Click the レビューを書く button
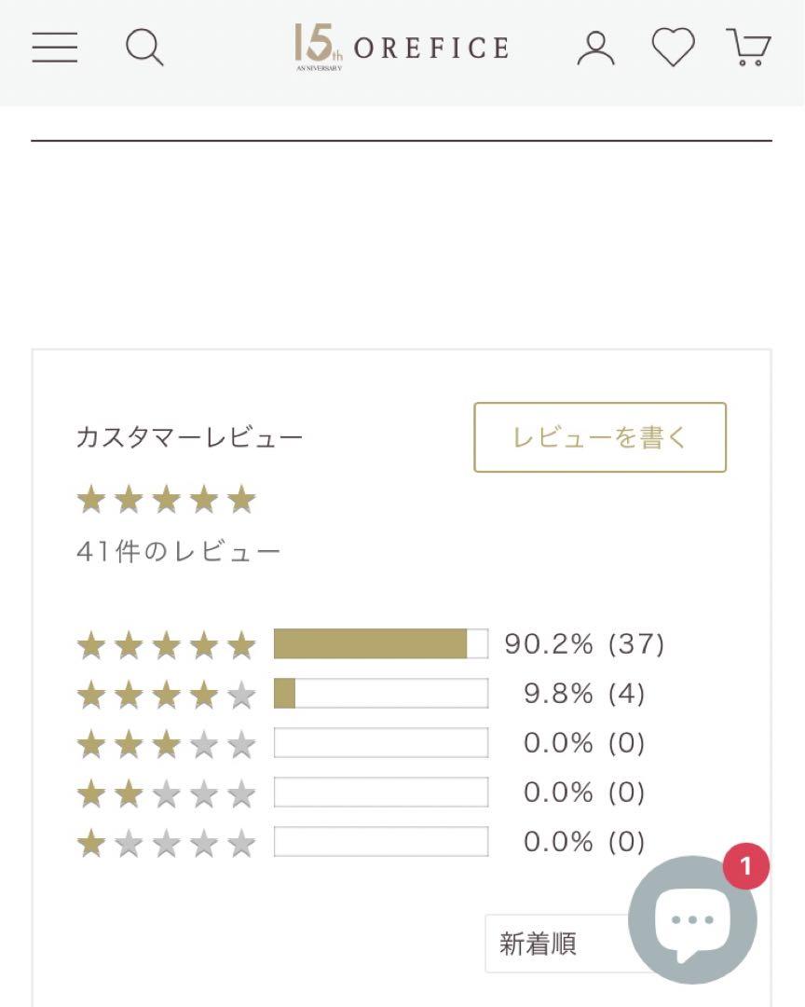The height and width of the screenshot is (1007, 805). tap(600, 437)
